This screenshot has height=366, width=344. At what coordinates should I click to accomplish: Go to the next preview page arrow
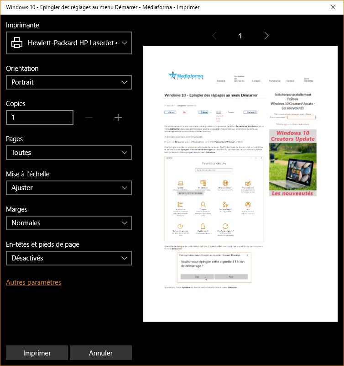pos(266,36)
